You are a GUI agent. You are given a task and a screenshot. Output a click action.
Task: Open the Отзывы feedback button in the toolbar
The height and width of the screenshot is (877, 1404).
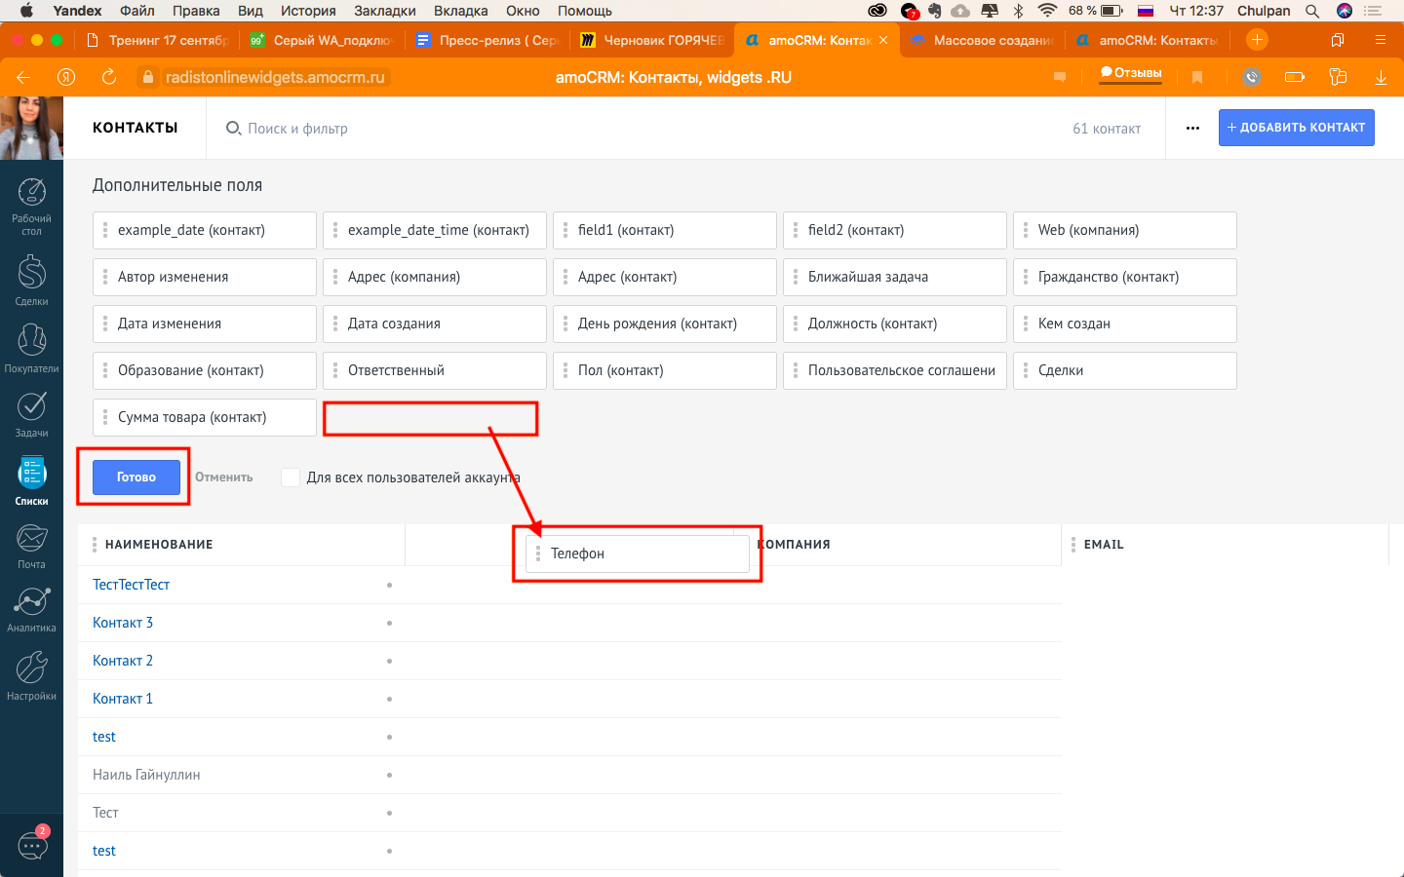click(x=1131, y=74)
